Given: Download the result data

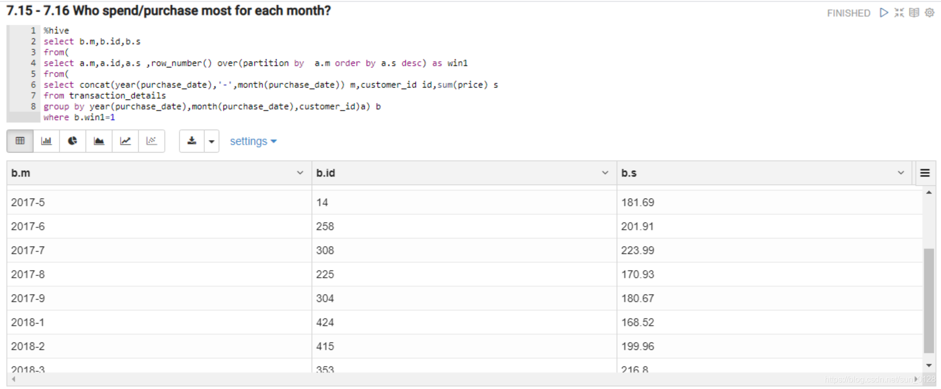Looking at the screenshot, I should point(192,141).
